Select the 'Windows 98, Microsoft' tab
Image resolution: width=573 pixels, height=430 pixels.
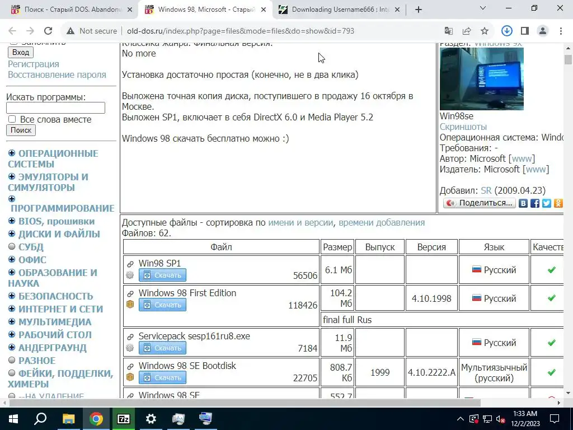(x=205, y=10)
